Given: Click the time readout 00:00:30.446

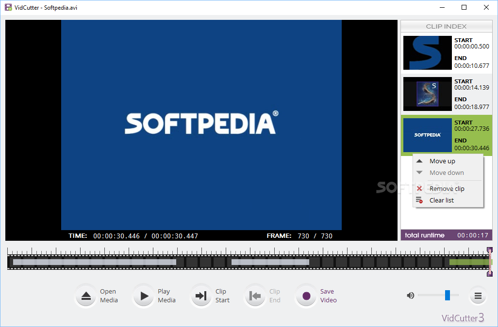Looking at the screenshot, I should click(116, 236).
